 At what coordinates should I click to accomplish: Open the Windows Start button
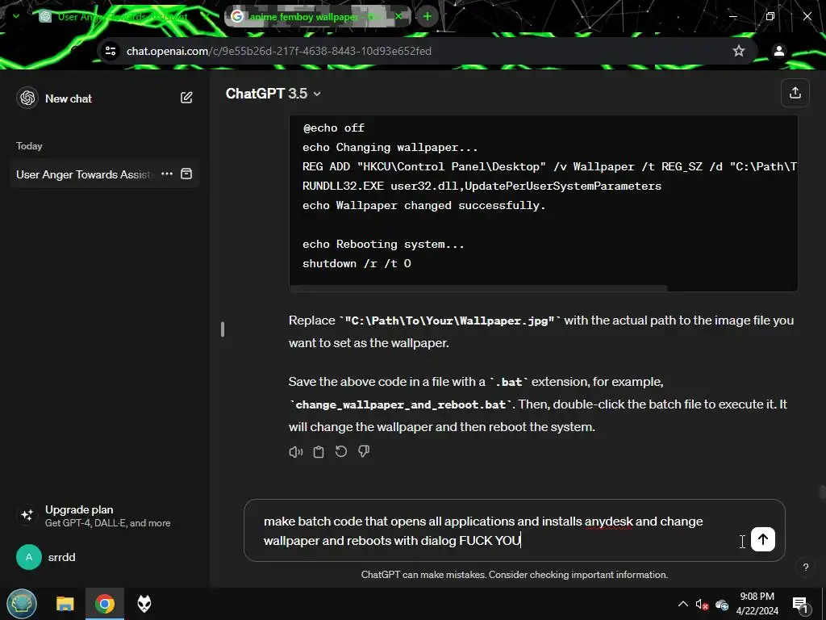click(22, 604)
